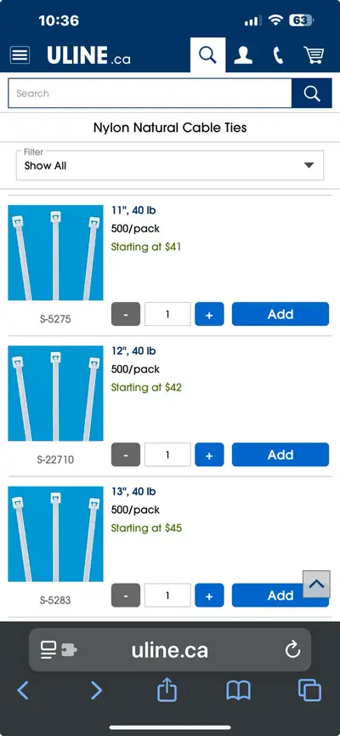Open Safari bookmarks icon

[238, 690]
